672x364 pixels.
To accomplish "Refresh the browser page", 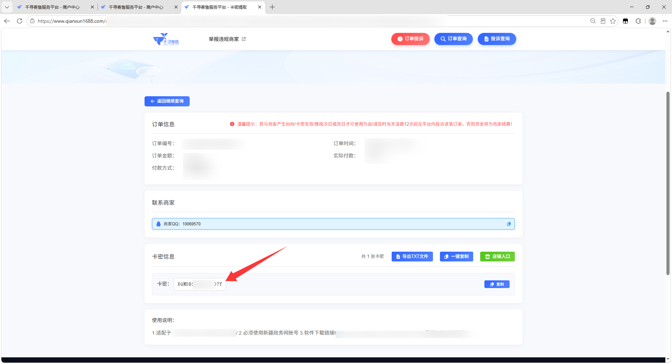I will click(x=20, y=21).
